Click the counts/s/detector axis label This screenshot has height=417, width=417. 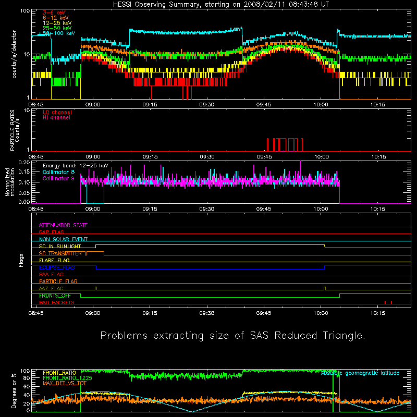(x=14, y=54)
